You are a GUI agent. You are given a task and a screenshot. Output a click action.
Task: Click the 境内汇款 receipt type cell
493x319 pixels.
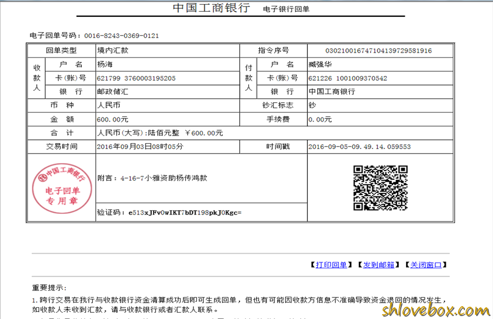pyautogui.click(x=168, y=50)
